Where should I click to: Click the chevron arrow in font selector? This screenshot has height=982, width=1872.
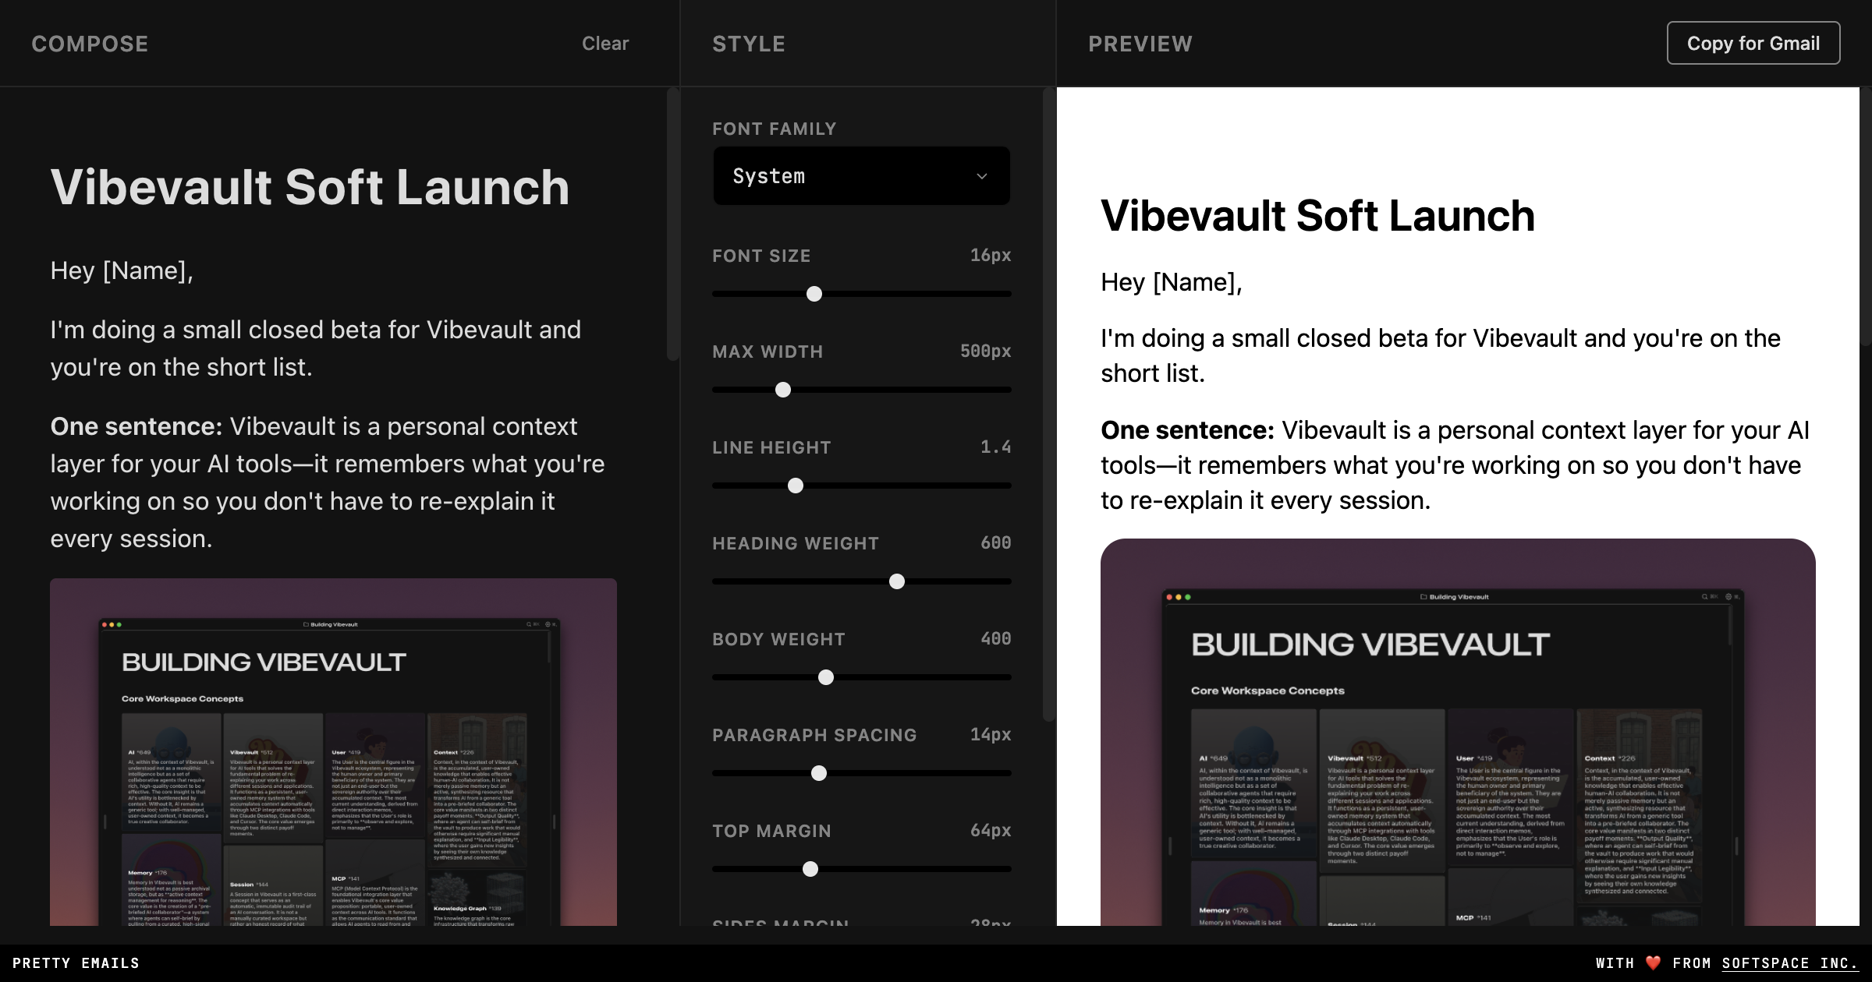coord(982,176)
